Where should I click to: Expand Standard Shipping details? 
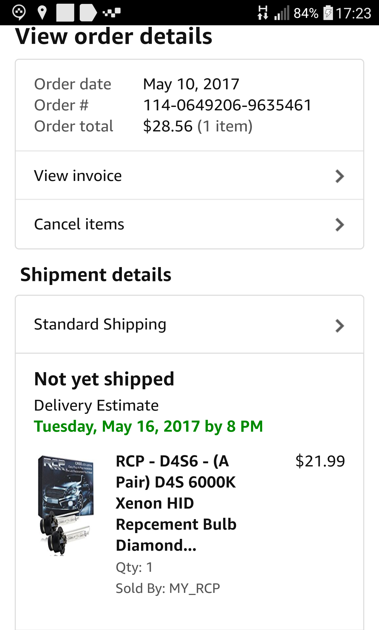[x=189, y=324]
